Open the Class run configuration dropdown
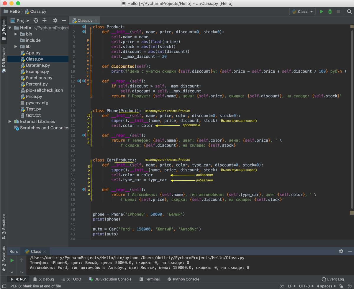This screenshot has width=354, height=289. click(x=302, y=11)
